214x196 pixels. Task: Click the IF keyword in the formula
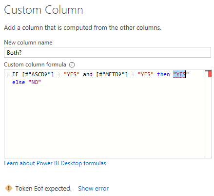16,74
